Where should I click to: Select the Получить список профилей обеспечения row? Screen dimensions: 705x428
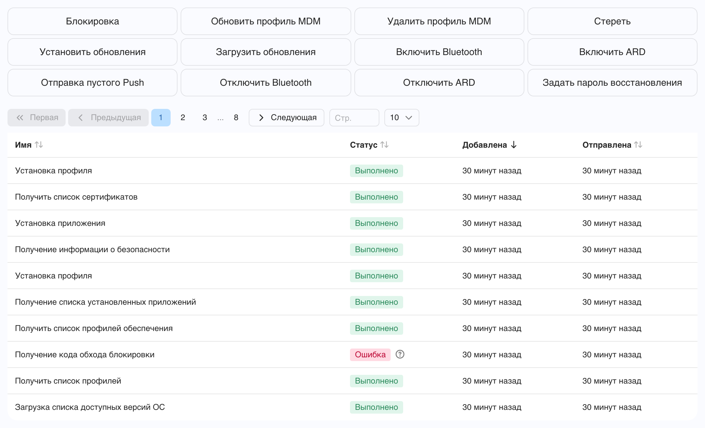(352, 328)
